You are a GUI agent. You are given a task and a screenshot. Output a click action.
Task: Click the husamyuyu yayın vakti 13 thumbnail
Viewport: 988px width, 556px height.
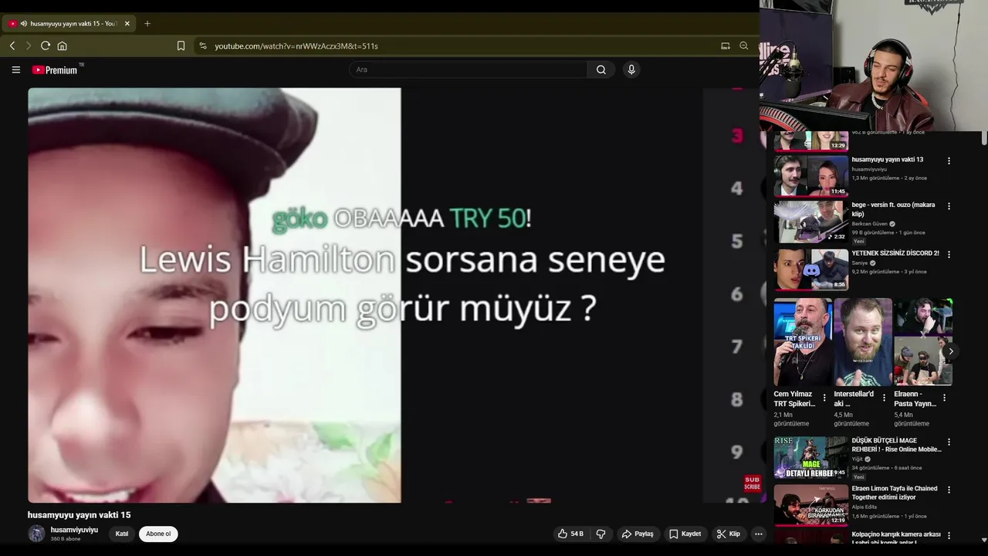pyautogui.click(x=810, y=176)
